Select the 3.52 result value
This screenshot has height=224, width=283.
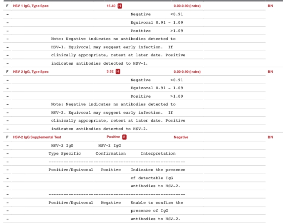point(110,72)
